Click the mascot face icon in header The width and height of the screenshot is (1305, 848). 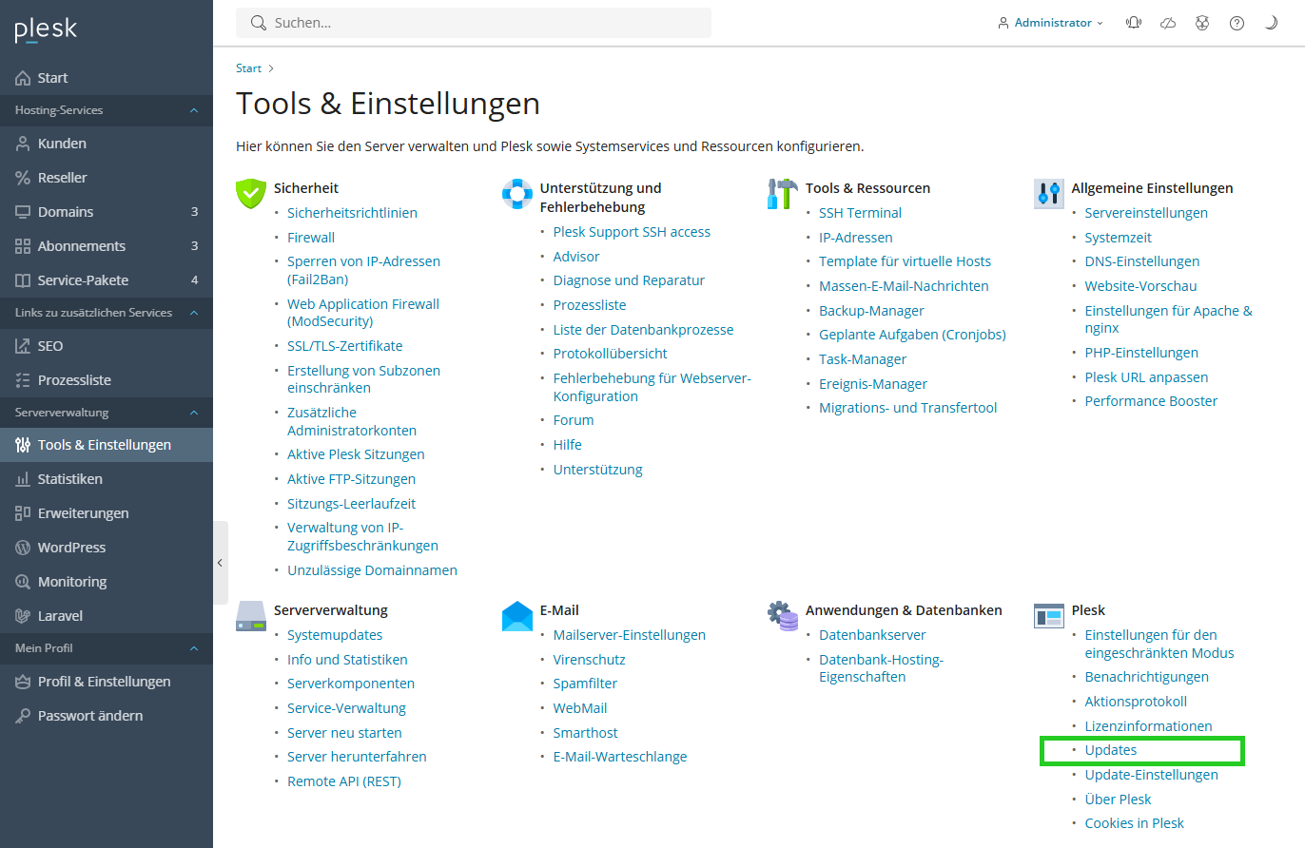tap(1202, 23)
